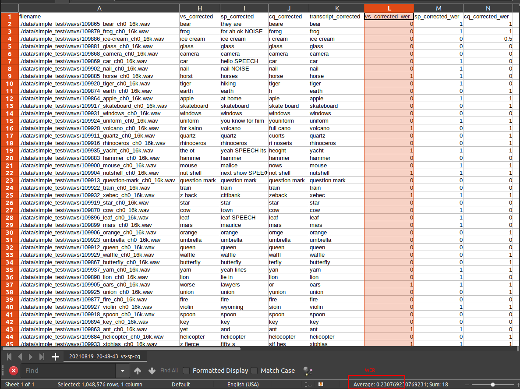Click cell 'youniform'
The width and height of the screenshot is (520, 389).
point(289,121)
